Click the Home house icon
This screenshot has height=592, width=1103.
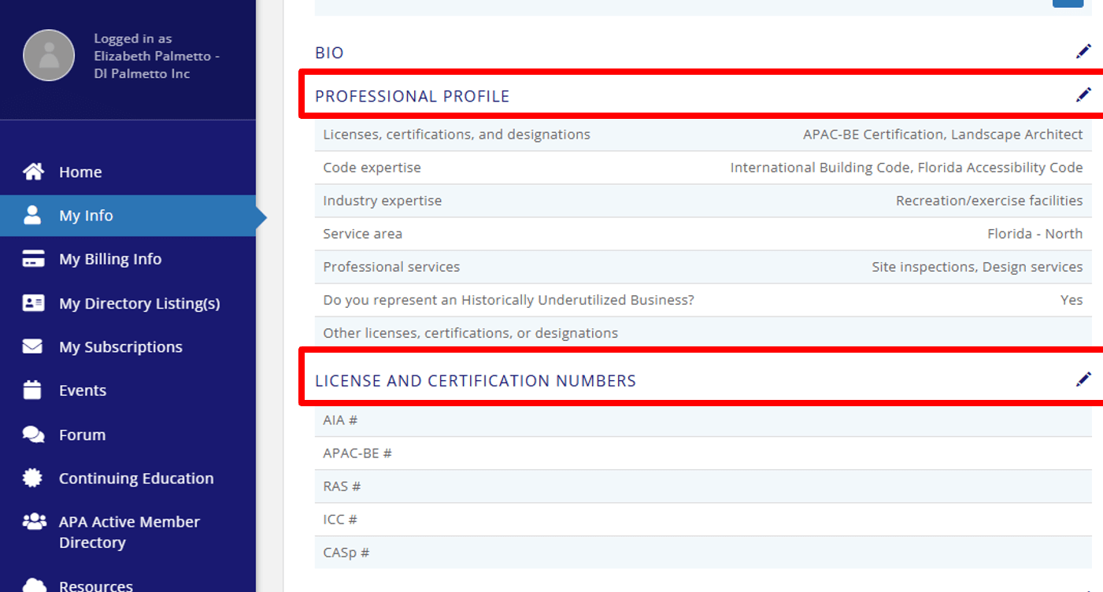tap(33, 171)
